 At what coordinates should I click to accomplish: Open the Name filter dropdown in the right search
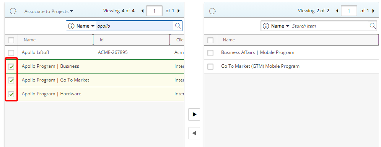280,26
